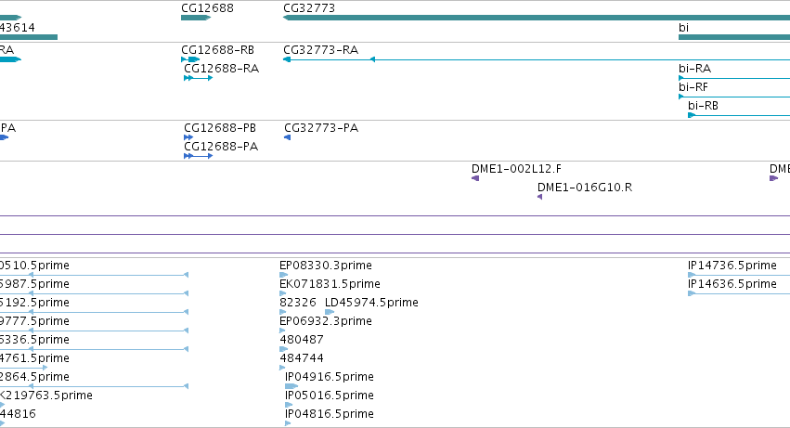Select the LD45974.5prime feature arrow
Viewport: 790px width, 428px height.
pyautogui.click(x=330, y=312)
